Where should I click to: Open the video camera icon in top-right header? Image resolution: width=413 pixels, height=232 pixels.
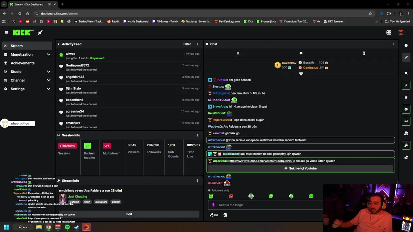tap(389, 33)
